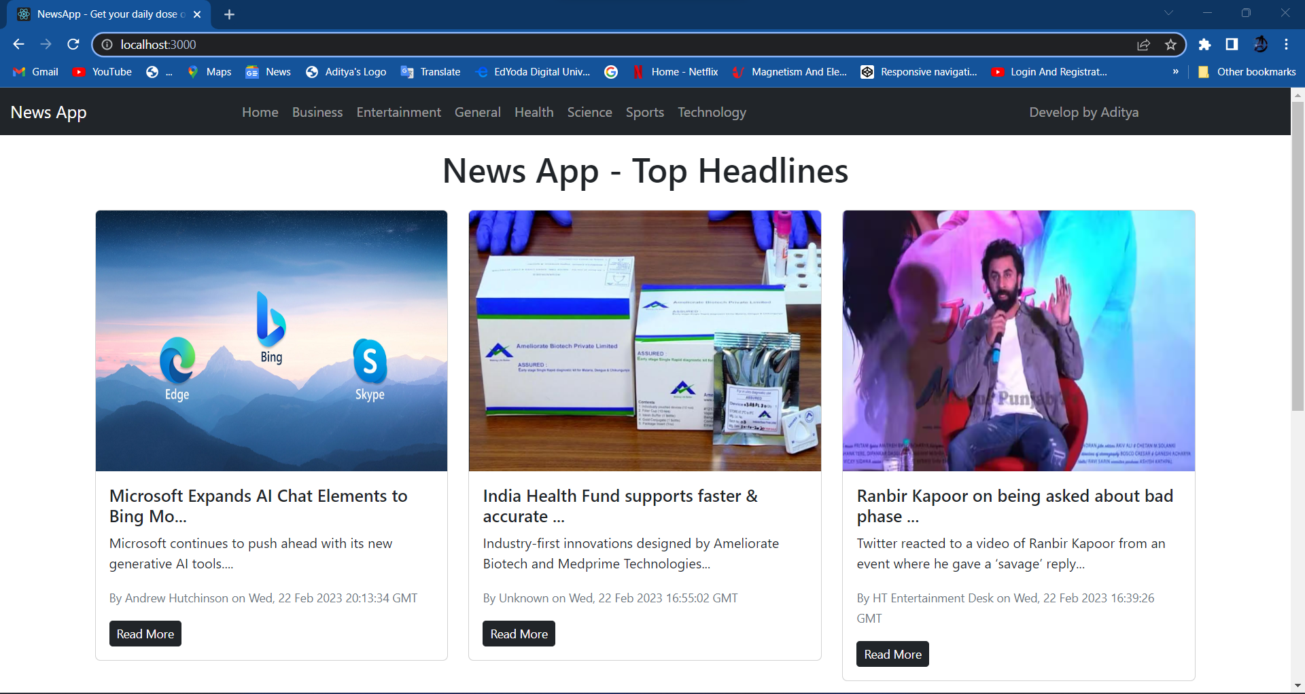Reload the page with refresh icon
Screen dimensions: 1305x694
73,44
